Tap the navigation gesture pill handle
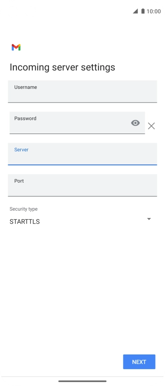The image size is (165, 386). click(x=82, y=381)
